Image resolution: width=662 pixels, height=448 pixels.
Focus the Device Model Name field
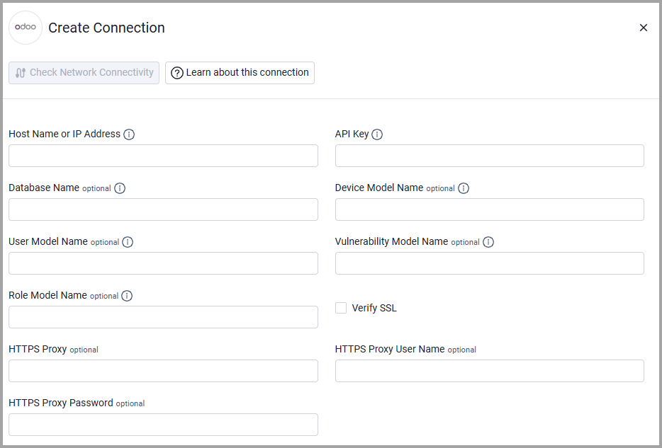click(489, 209)
